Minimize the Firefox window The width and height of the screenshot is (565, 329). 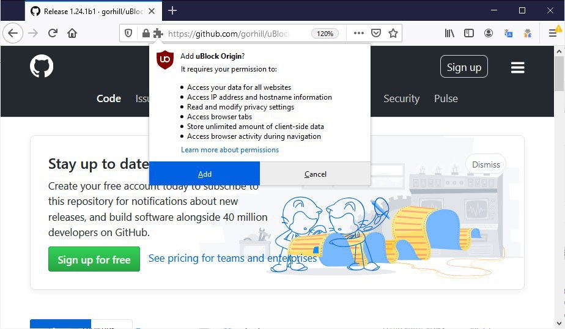pyautogui.click(x=494, y=10)
